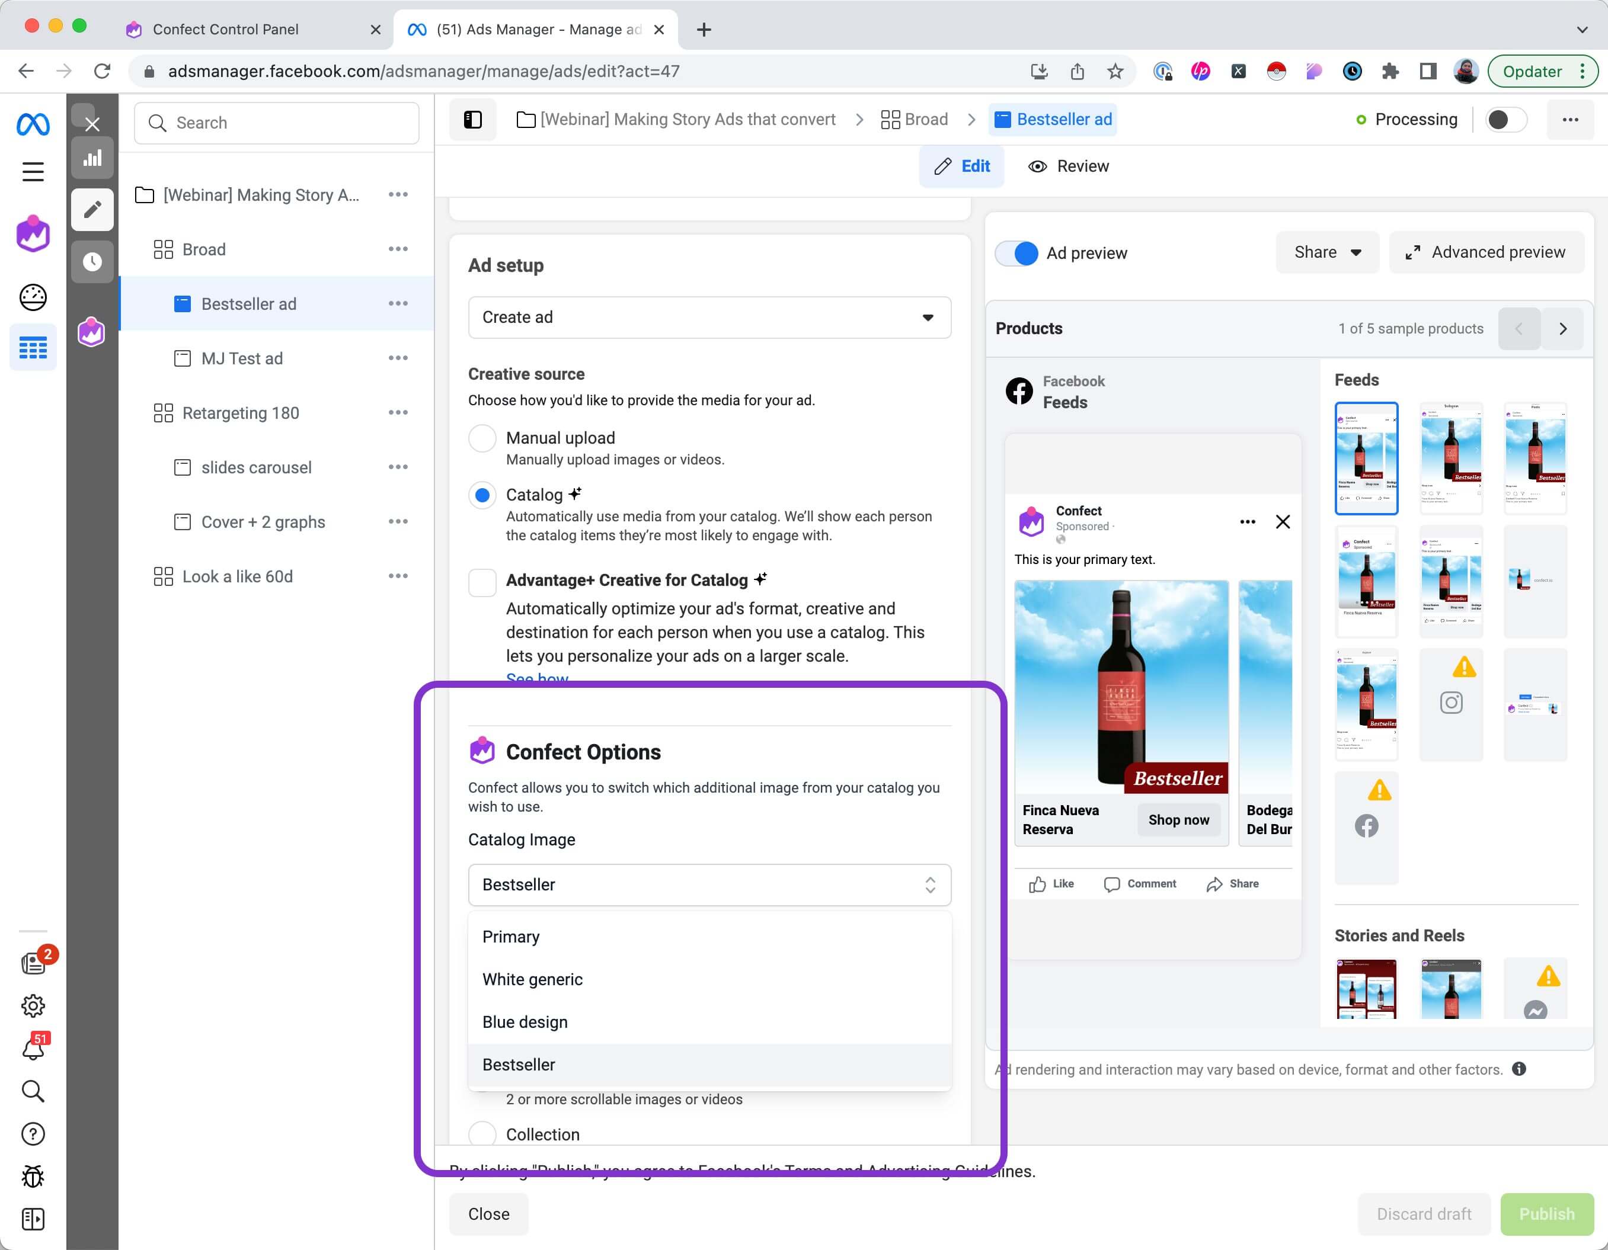Click into the campaign Search field
Viewport: 1608px width, 1250px height.
click(277, 123)
